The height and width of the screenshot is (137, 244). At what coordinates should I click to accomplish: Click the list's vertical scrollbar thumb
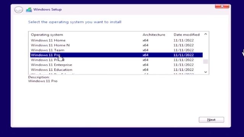coord(205,62)
